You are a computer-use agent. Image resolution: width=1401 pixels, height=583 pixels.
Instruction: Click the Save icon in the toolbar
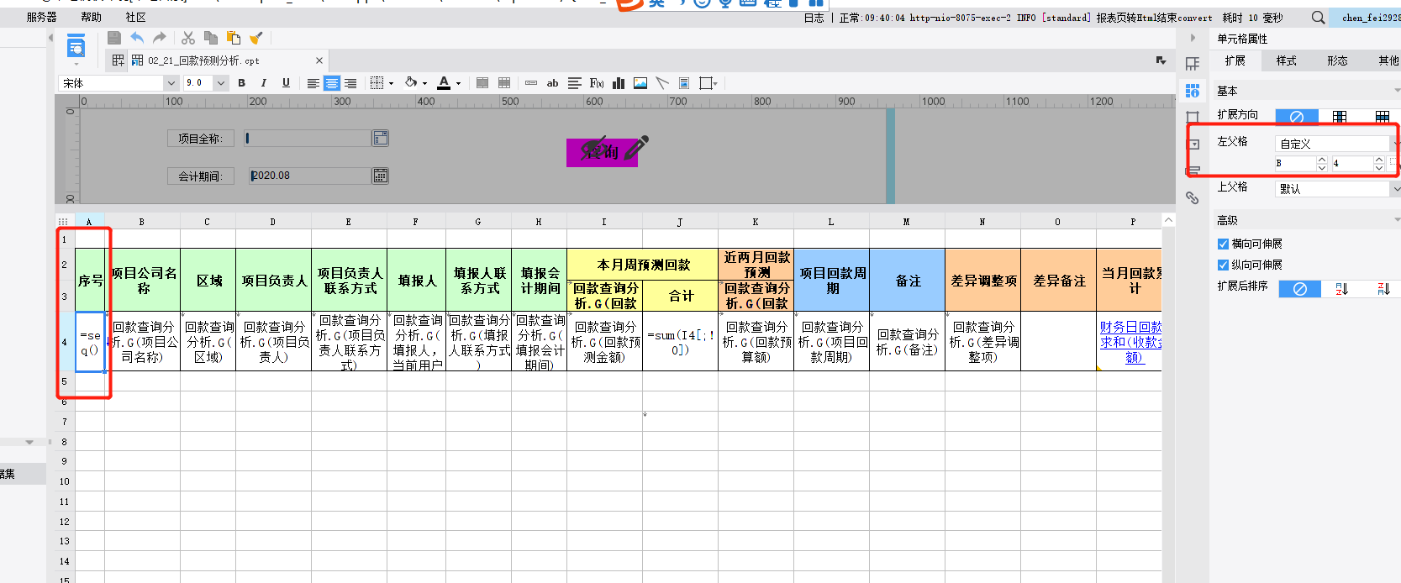114,38
